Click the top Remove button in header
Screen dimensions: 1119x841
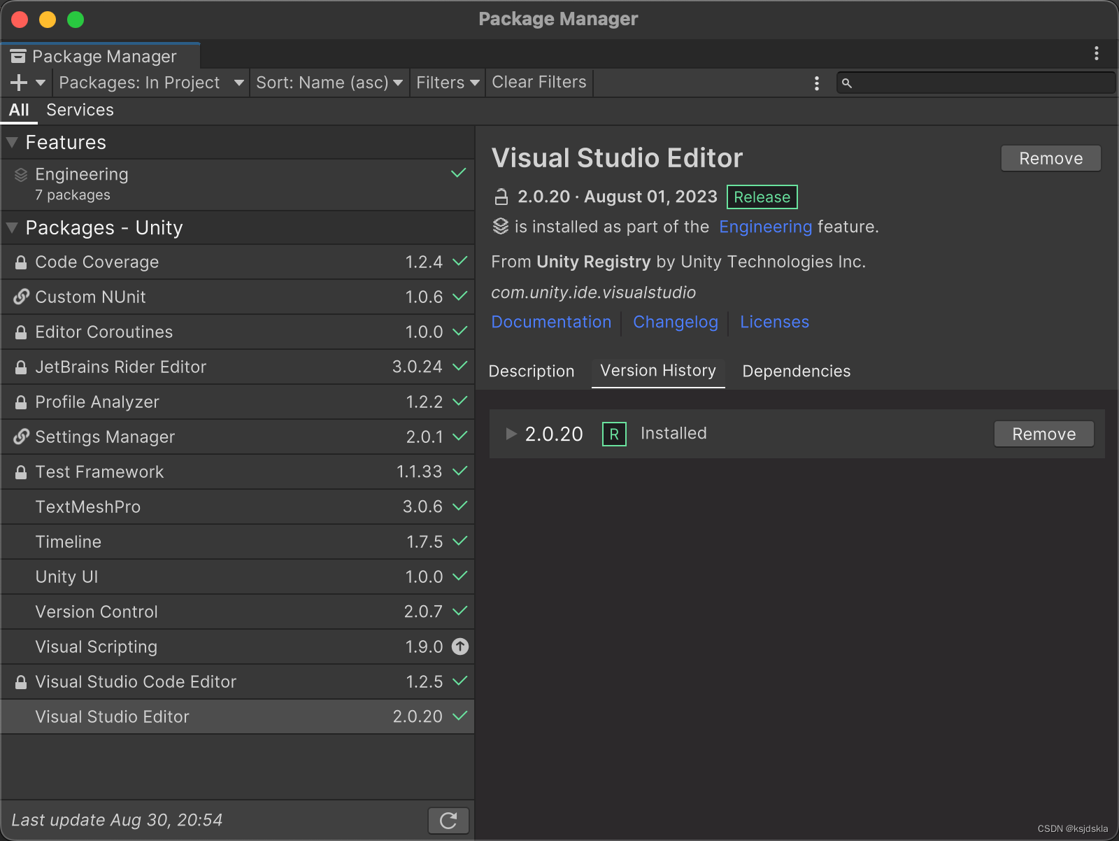pos(1050,158)
